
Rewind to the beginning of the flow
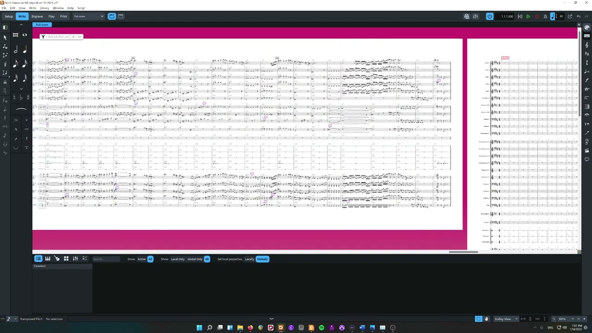pyautogui.click(x=520, y=16)
